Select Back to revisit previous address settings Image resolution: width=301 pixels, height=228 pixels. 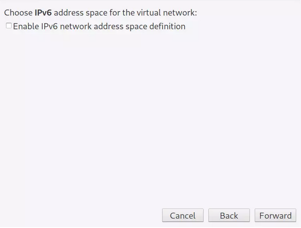(x=229, y=215)
